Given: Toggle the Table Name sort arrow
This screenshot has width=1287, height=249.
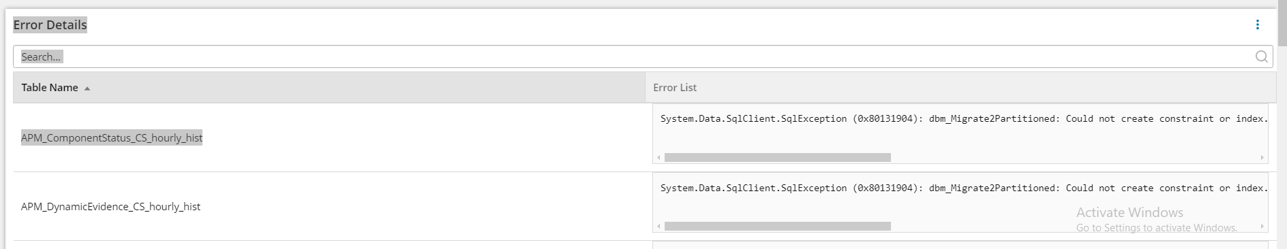Looking at the screenshot, I should pos(87,88).
